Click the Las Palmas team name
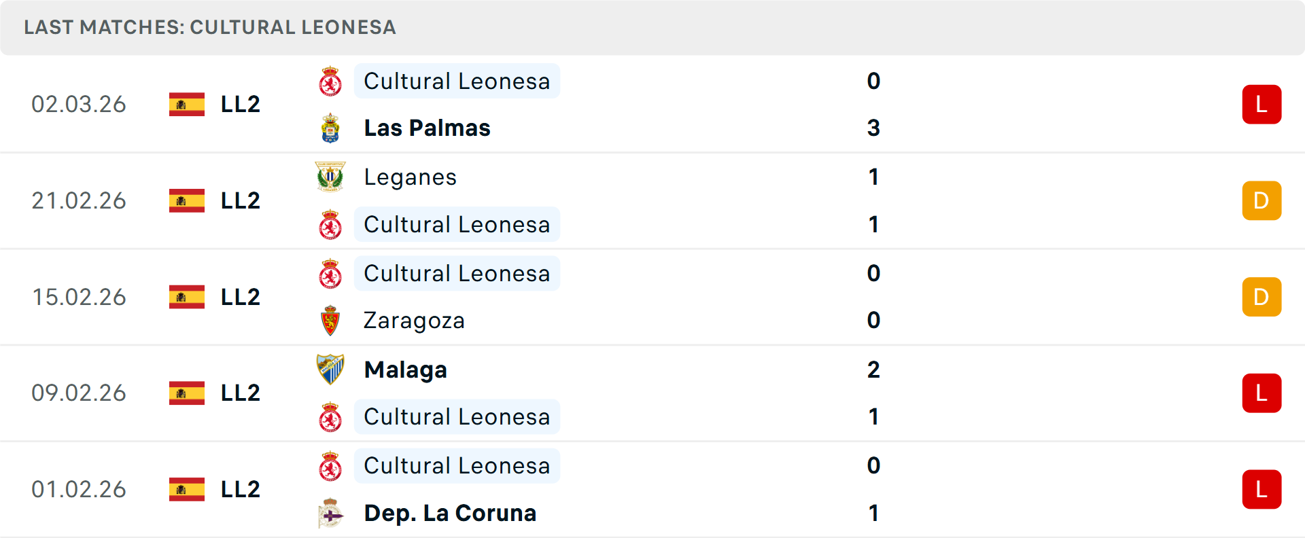 click(427, 128)
